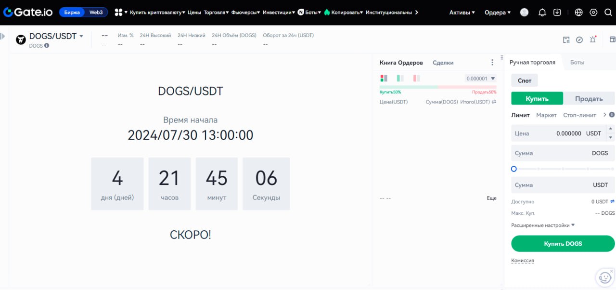
Task: Expand Расширенные настройки
Action: pos(543,225)
